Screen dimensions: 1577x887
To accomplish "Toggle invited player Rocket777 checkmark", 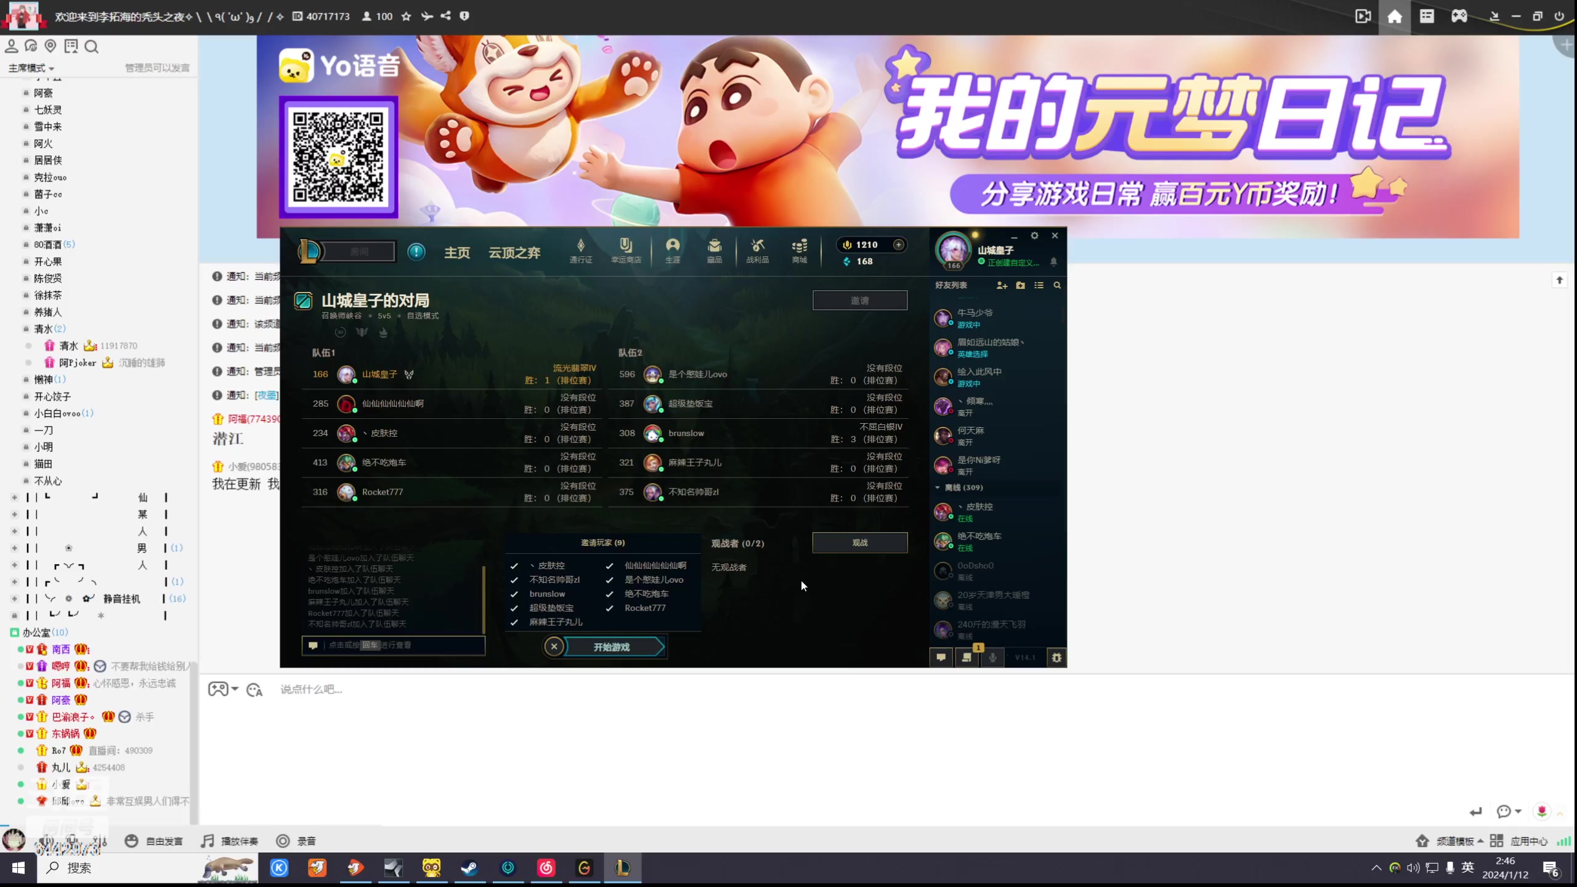I will pyautogui.click(x=609, y=608).
